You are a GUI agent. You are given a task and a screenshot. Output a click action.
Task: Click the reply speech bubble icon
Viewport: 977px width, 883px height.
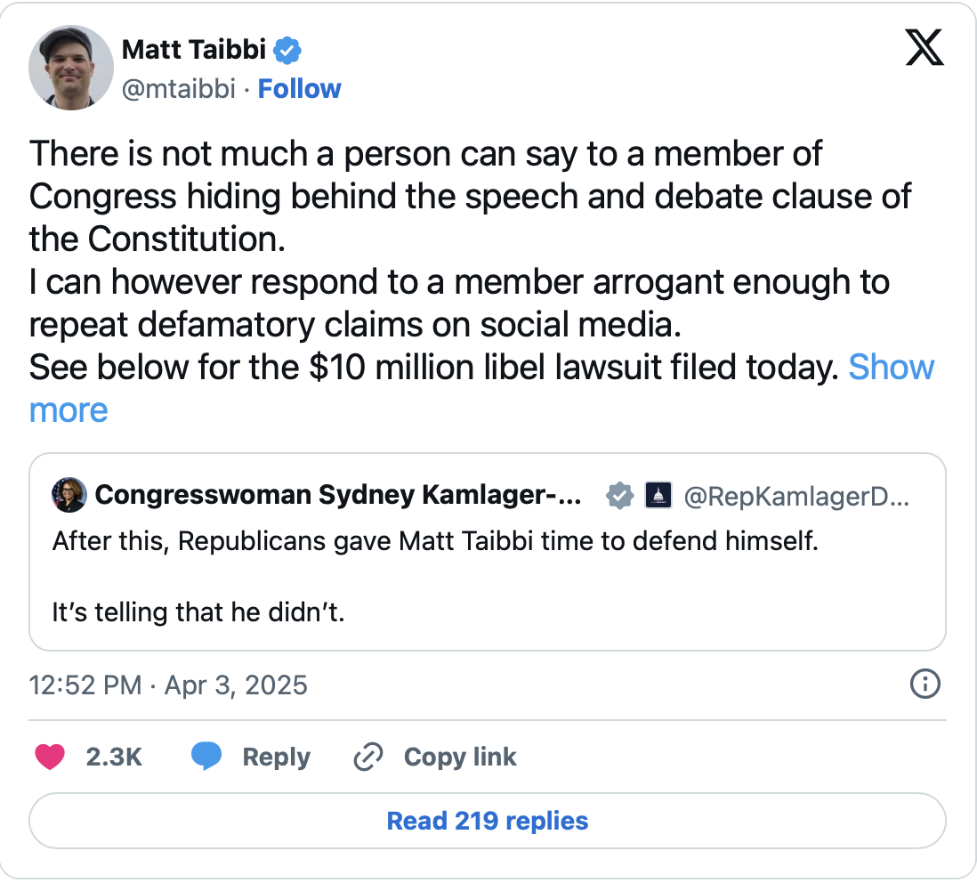(206, 756)
